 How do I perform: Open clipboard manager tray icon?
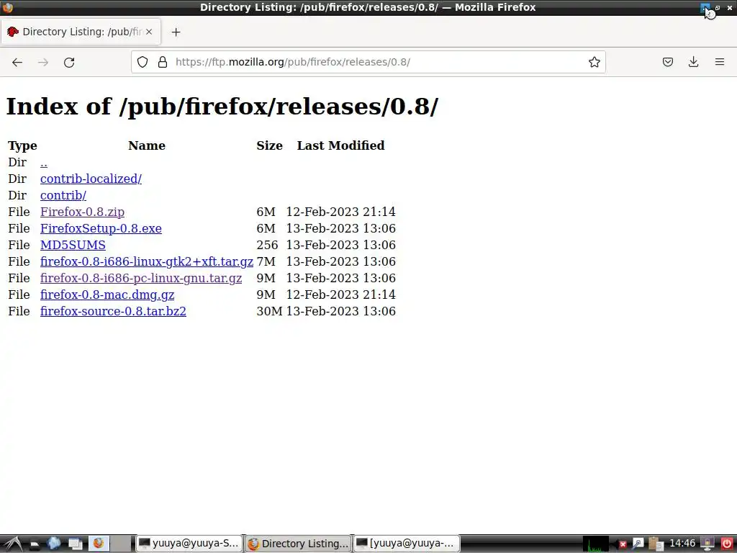[655, 544]
